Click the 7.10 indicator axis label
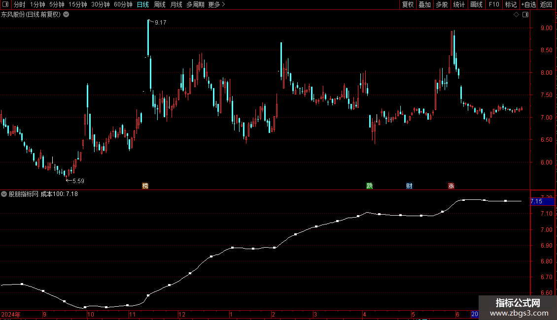This screenshot has width=557, height=320. (546, 214)
